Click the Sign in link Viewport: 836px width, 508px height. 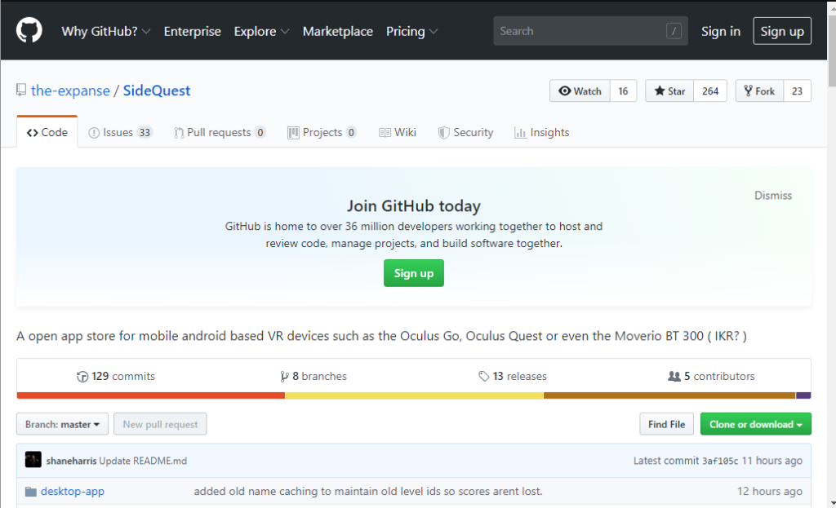tap(721, 32)
